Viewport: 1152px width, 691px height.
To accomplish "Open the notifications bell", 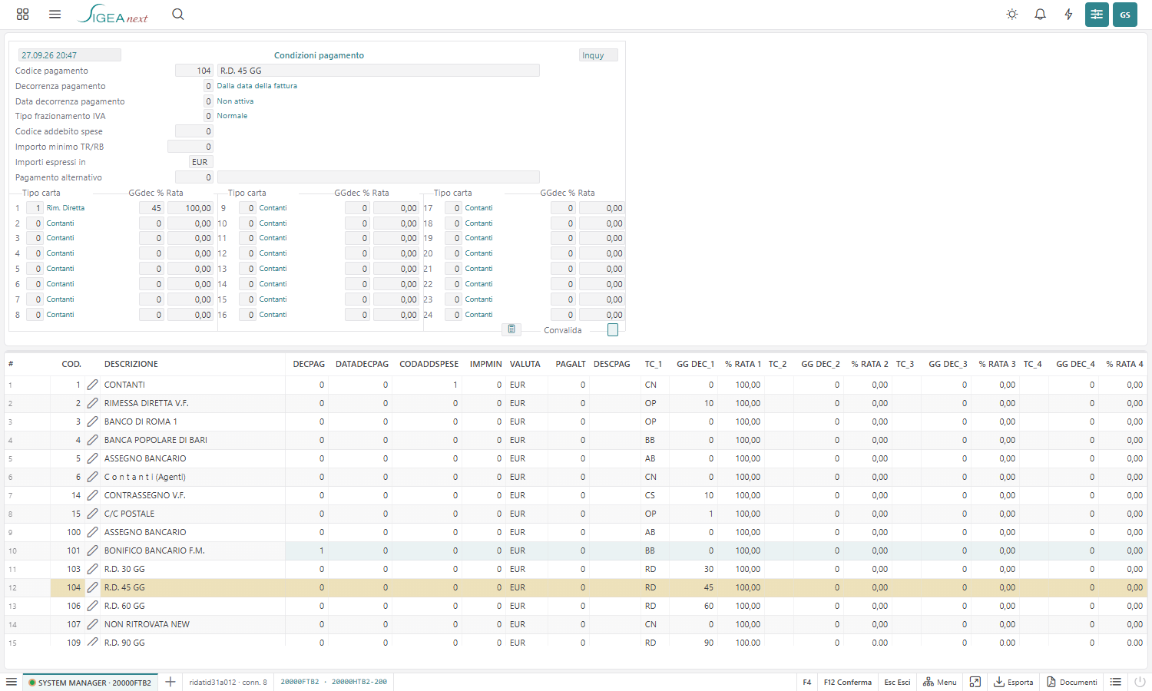I will pos(1041,15).
